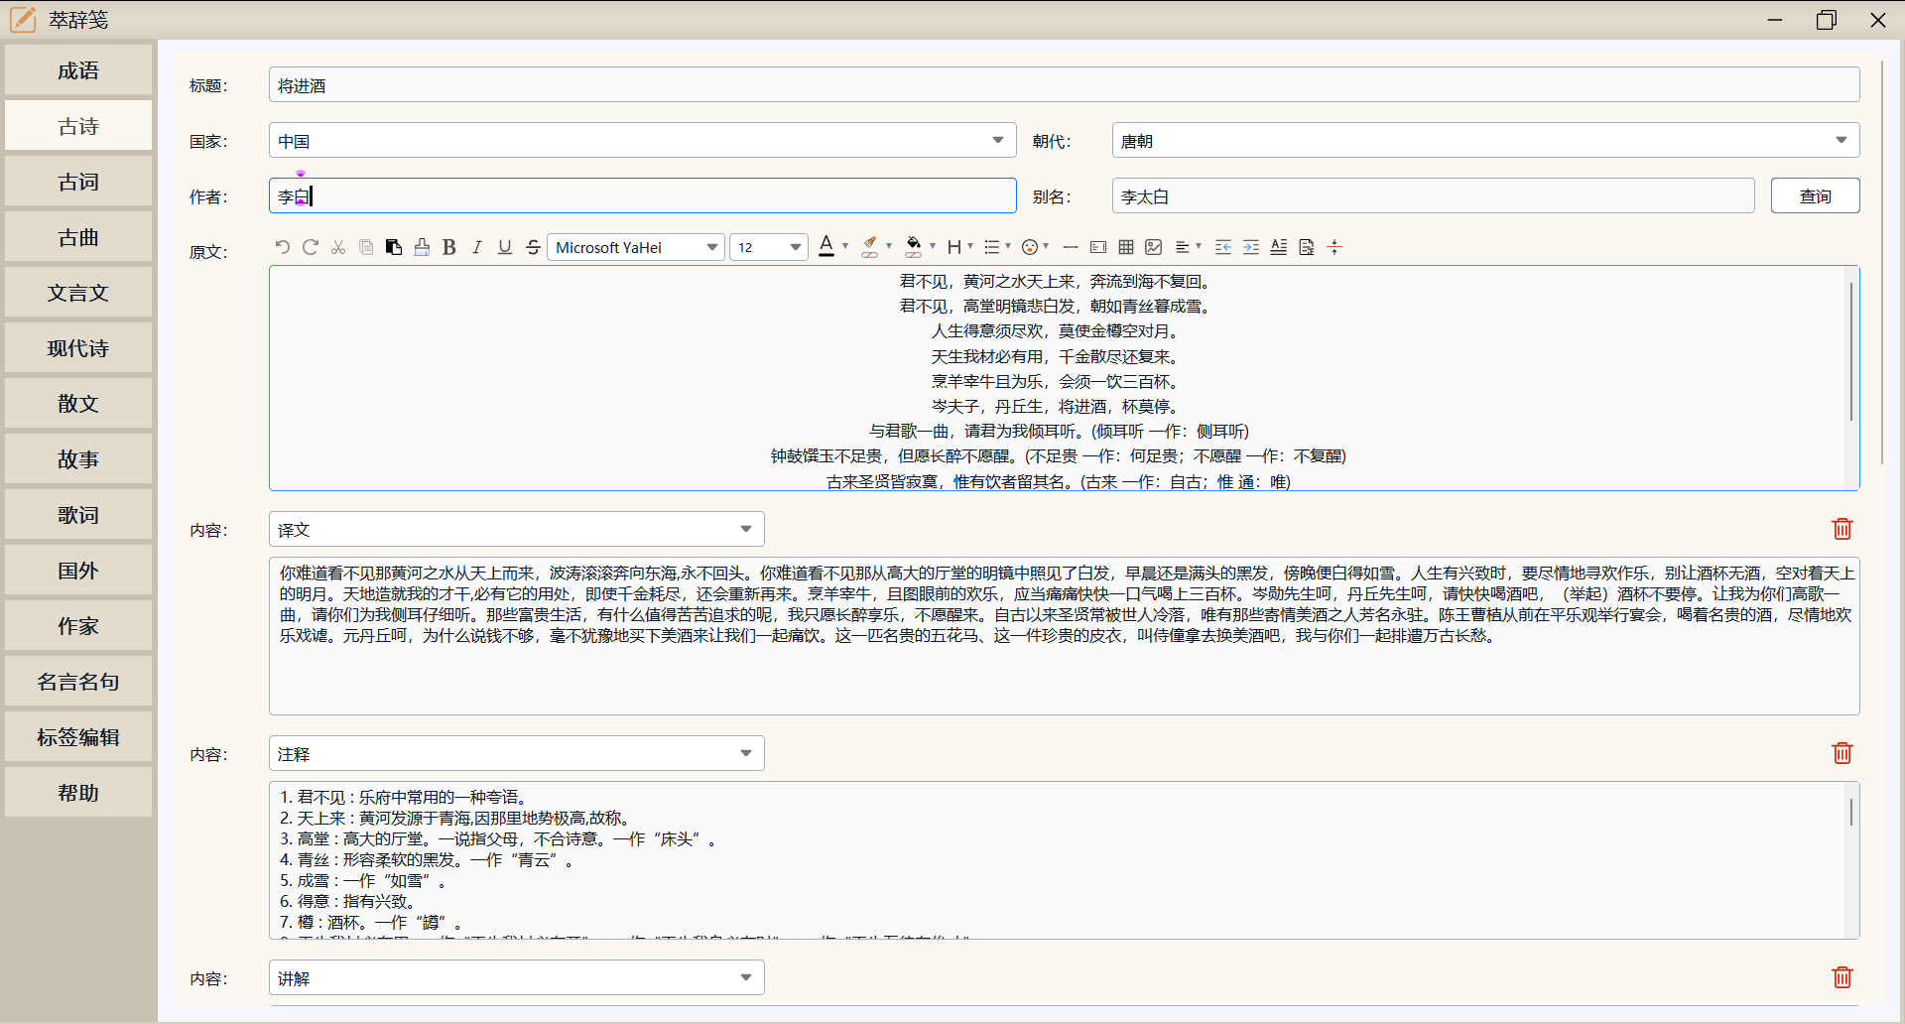Apply the paint bucket background fill color
Screen dimensions: 1905x1024
[x=914, y=247]
